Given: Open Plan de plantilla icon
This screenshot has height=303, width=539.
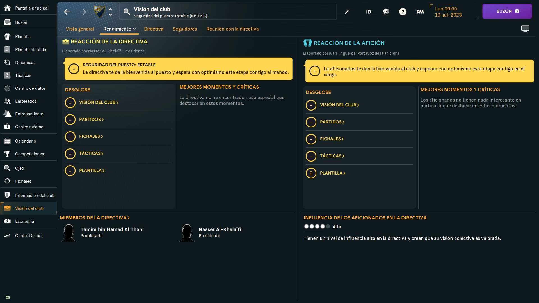Looking at the screenshot, I should click(8, 49).
